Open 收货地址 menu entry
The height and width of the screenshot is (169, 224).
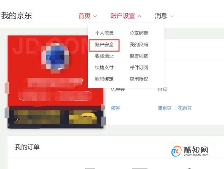click(x=104, y=56)
